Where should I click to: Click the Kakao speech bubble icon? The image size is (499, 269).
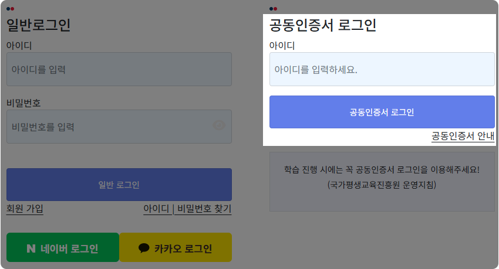[x=144, y=248]
